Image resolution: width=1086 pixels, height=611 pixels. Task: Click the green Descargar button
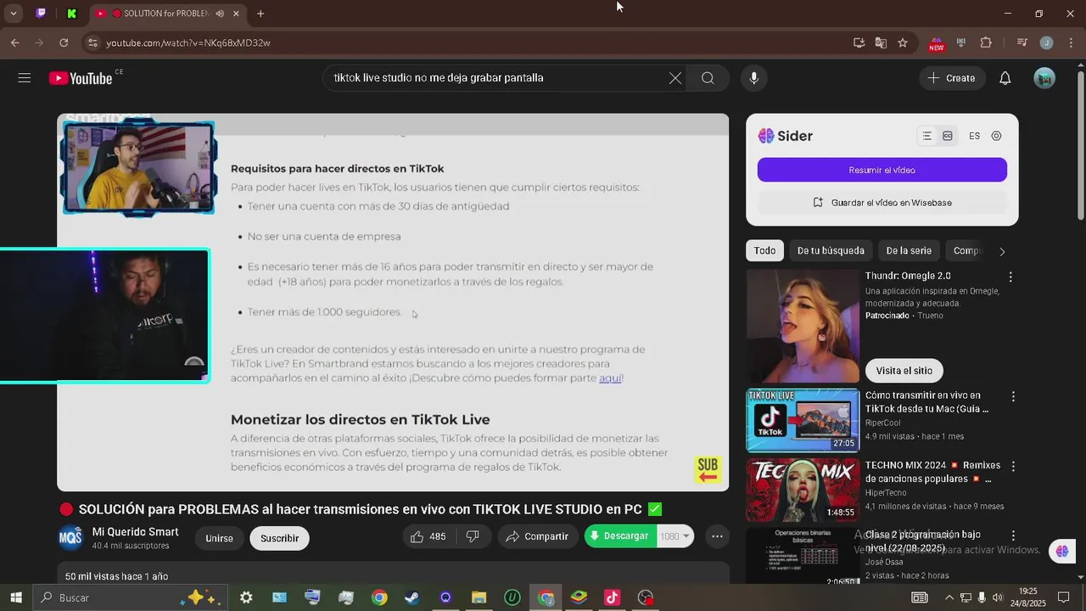coord(620,535)
